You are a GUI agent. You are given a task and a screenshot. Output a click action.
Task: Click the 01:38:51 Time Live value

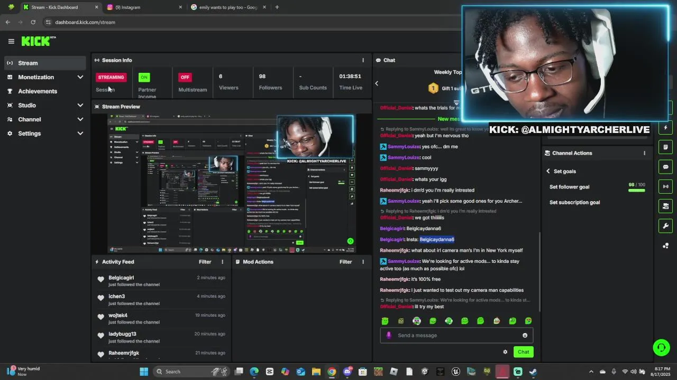pyautogui.click(x=350, y=77)
